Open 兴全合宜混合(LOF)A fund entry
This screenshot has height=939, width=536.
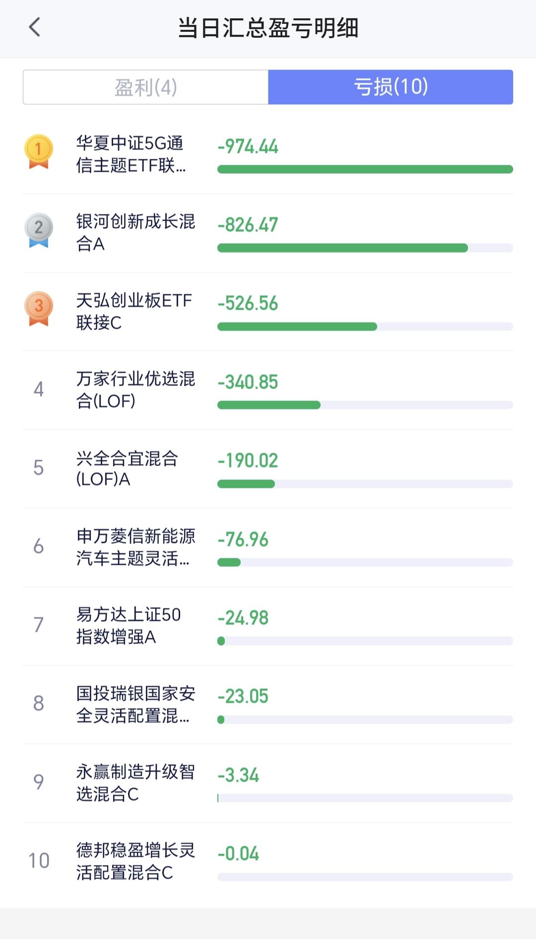tap(268, 469)
